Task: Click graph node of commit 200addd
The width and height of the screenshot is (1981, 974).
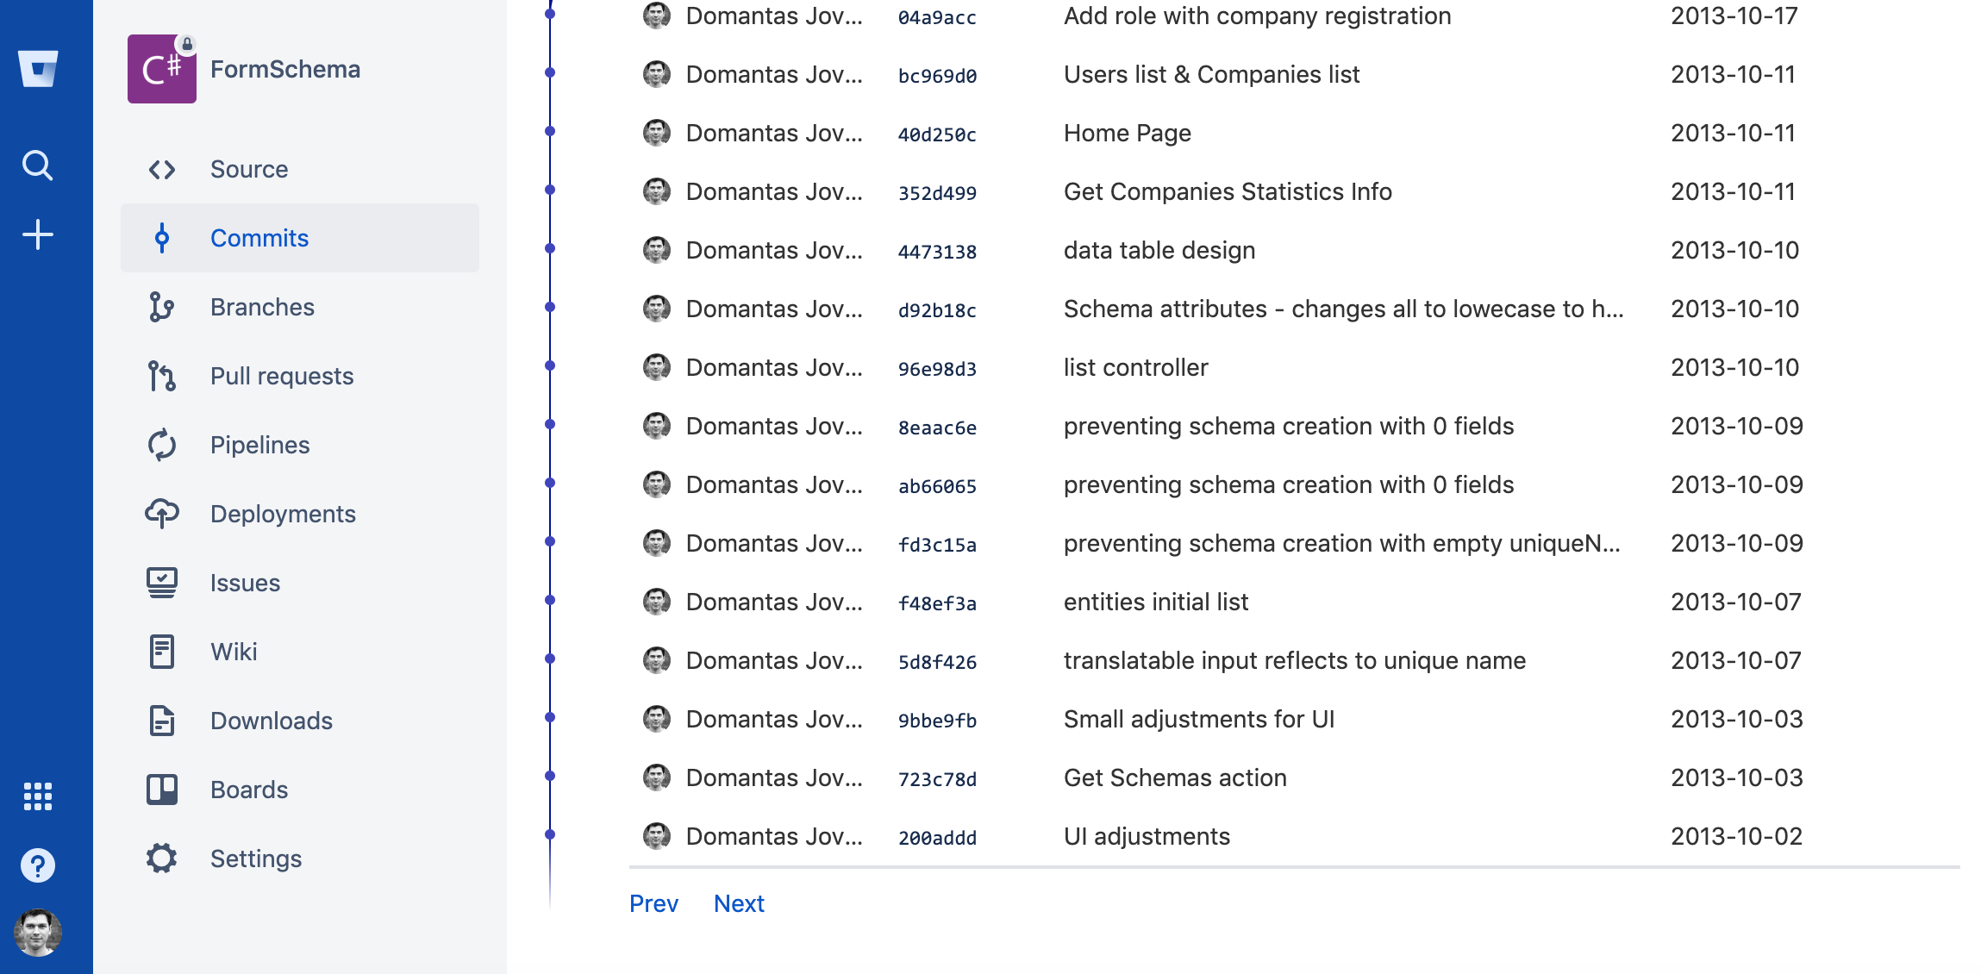Action: point(550,834)
